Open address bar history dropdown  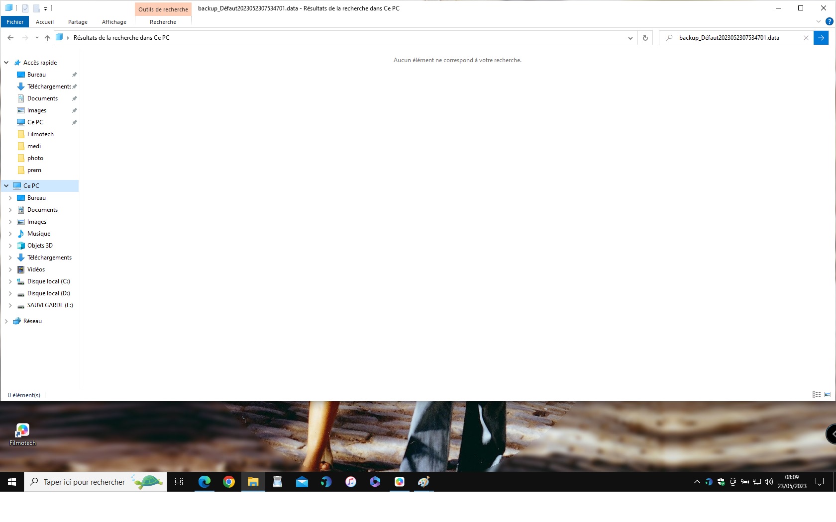coord(630,38)
